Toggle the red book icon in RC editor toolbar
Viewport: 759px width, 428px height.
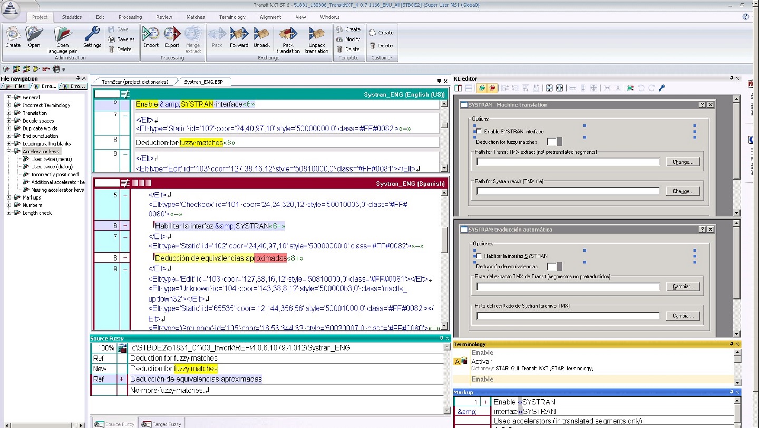click(x=492, y=88)
